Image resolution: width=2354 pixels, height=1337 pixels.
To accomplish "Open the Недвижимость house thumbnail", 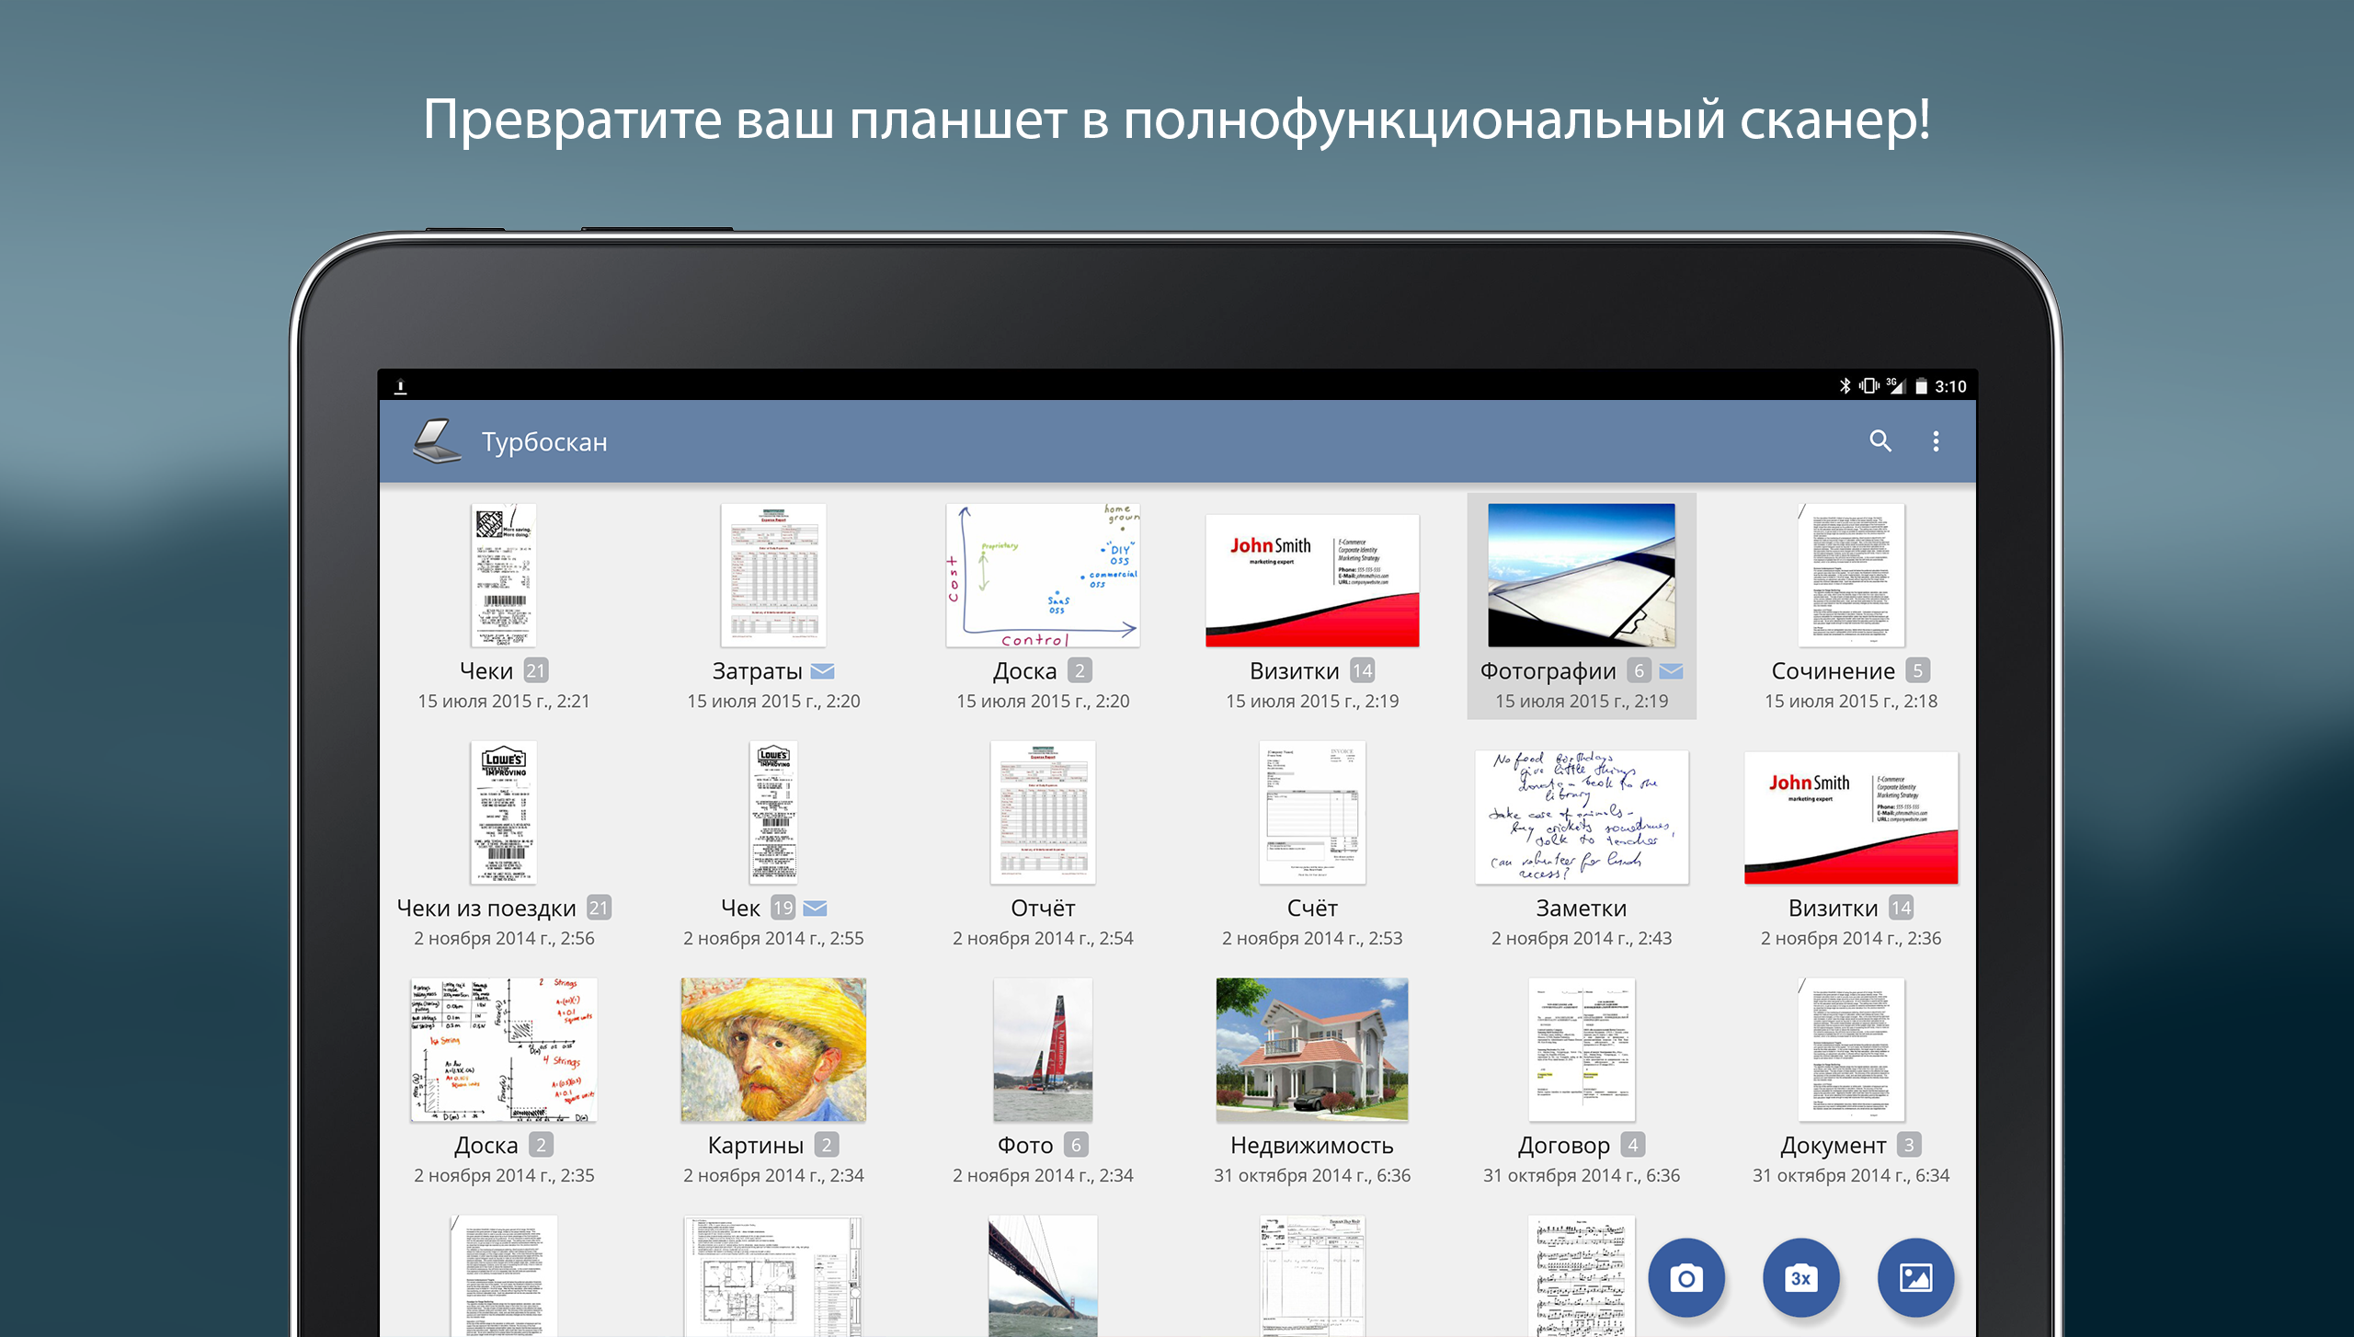I will pos(1312,1049).
